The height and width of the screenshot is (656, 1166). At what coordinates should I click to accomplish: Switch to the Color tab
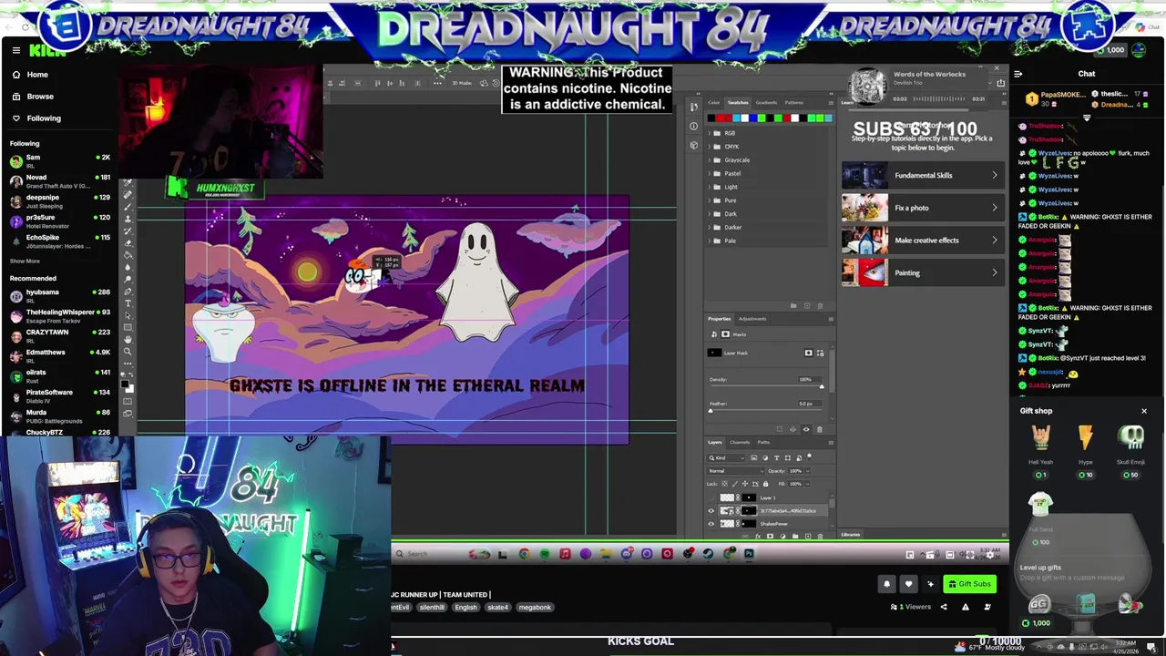[x=713, y=103]
